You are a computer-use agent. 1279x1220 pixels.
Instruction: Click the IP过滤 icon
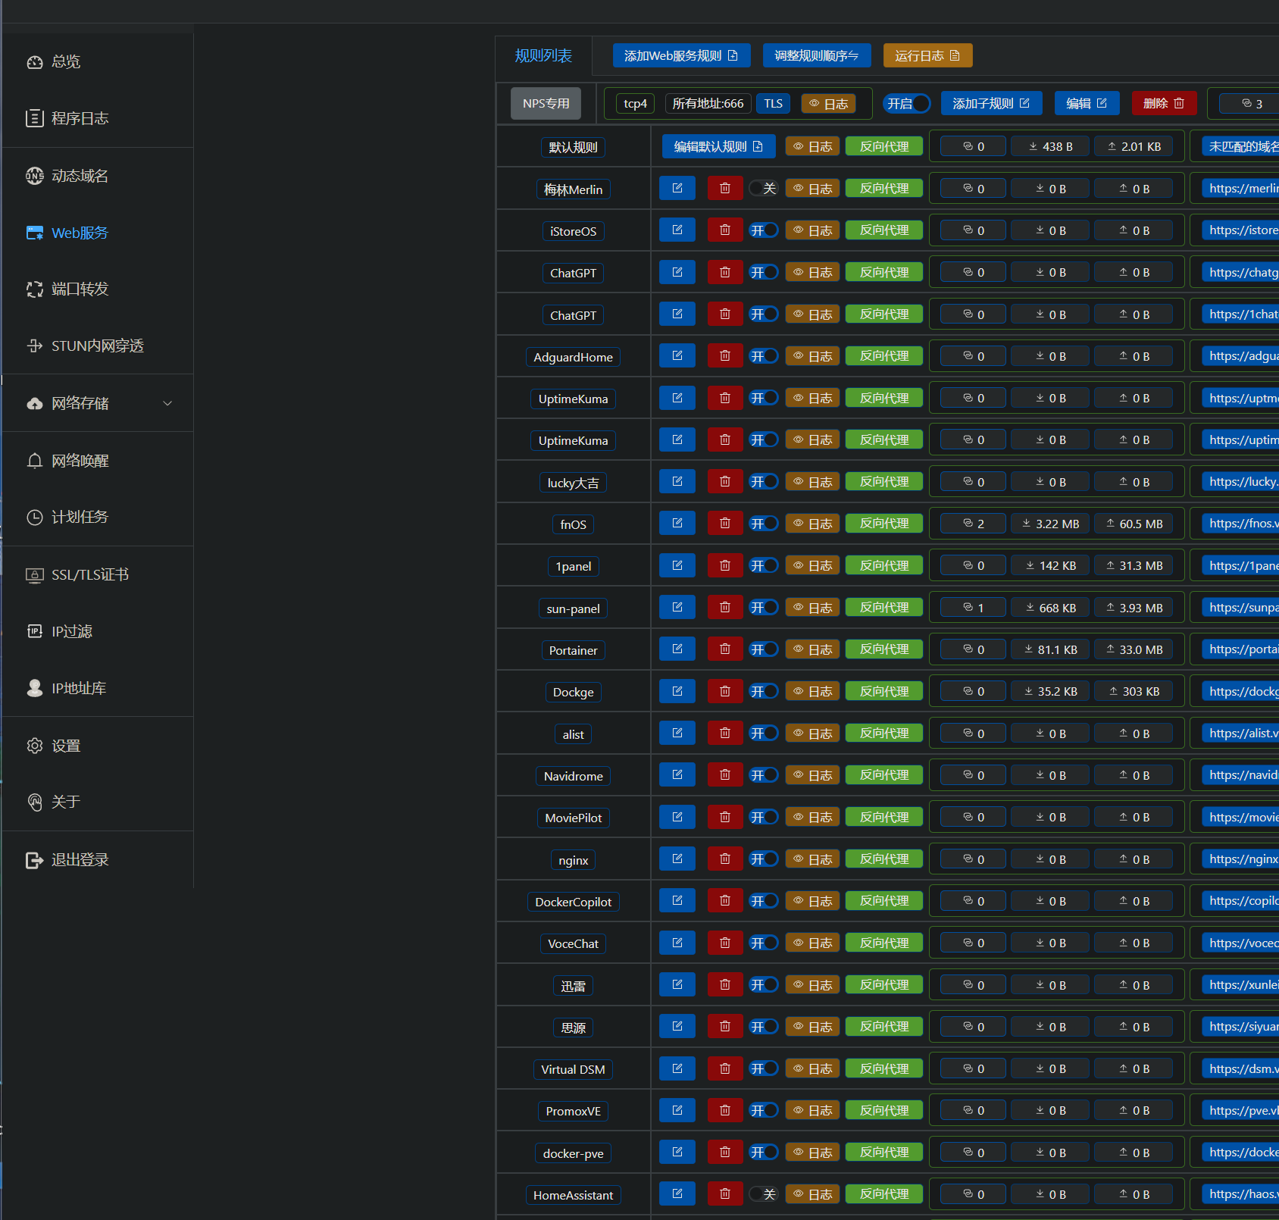point(35,631)
